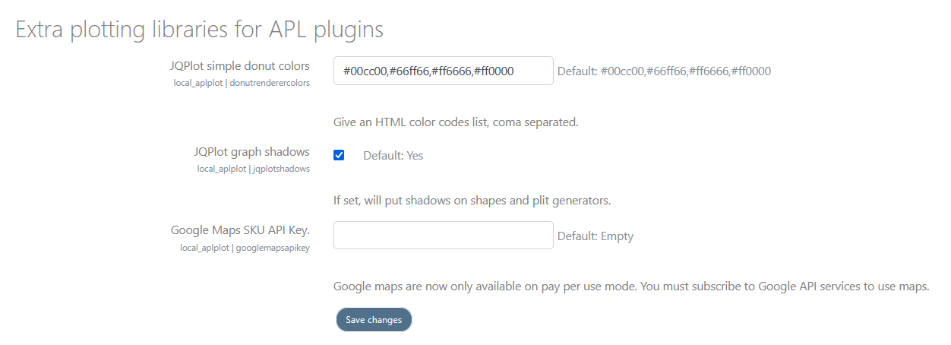Click the HTML color codes list description
The width and height of the screenshot is (951, 345).
pos(456,122)
